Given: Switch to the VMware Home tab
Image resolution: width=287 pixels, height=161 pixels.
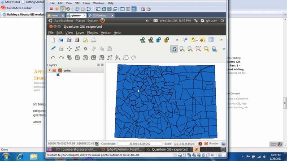Looking at the screenshot, I should [56, 16].
